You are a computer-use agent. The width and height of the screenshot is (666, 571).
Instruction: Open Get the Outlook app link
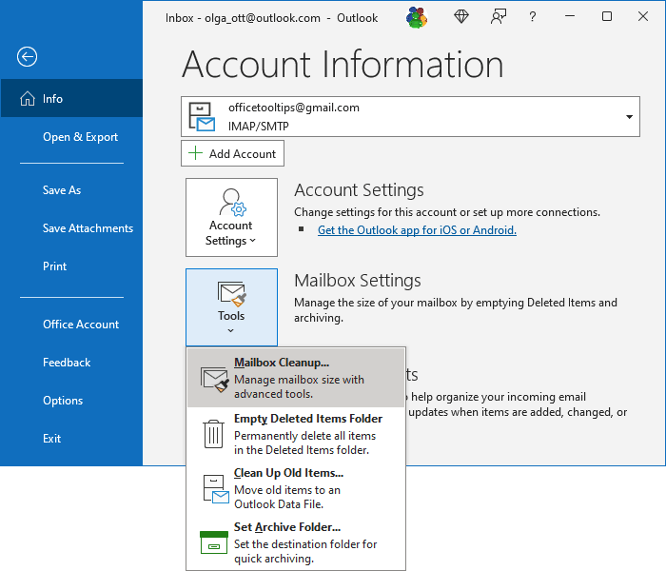click(x=417, y=230)
